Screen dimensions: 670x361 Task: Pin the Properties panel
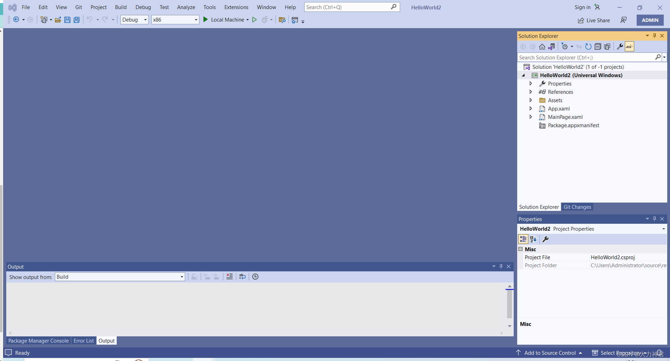pyautogui.click(x=654, y=219)
